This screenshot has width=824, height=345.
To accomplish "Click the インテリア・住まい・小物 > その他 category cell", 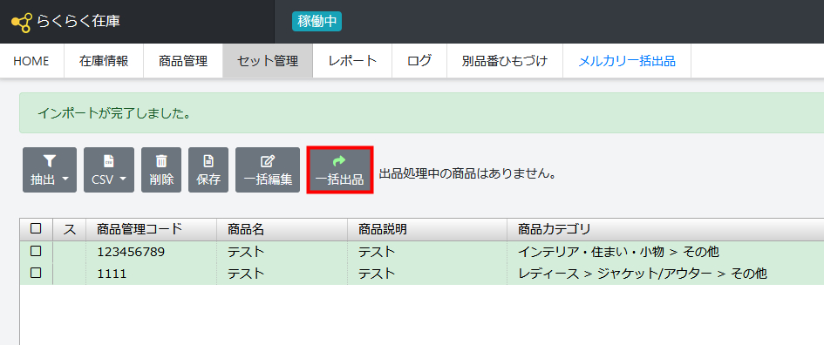I will click(x=665, y=252).
